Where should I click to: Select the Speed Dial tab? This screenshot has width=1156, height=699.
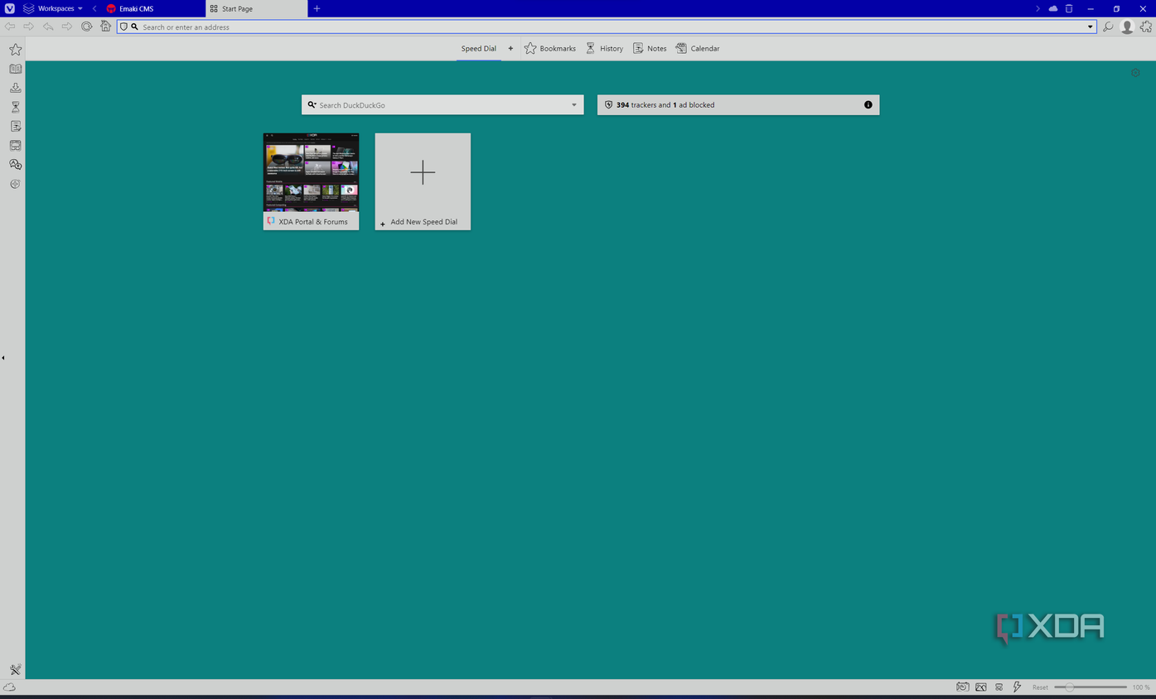pos(479,48)
